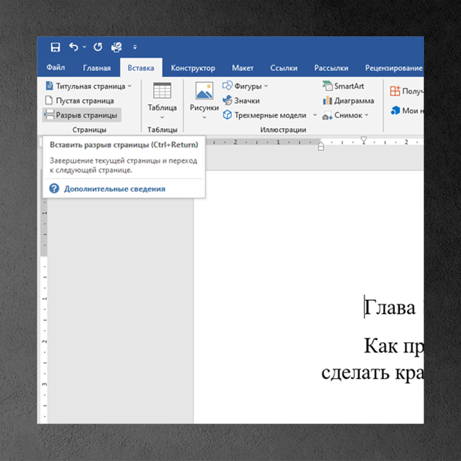Expand the Титульная страница dropdown arrow
This screenshot has height=461, width=461.
(130, 86)
